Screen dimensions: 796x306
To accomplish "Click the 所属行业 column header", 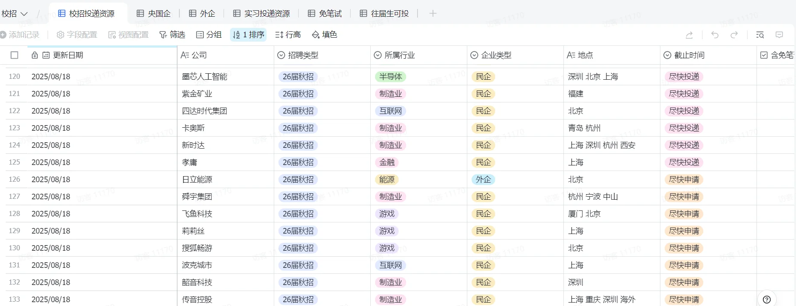I will tap(419, 55).
